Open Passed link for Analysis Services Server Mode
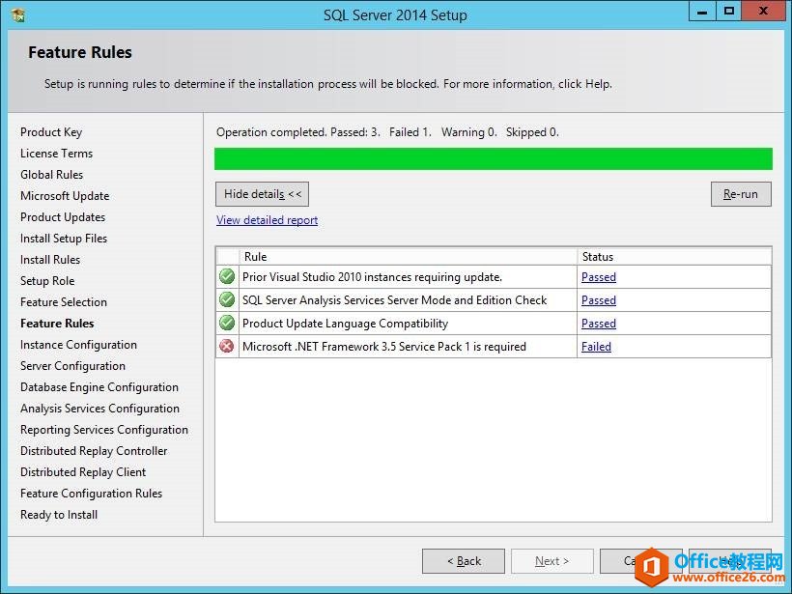Viewport: 792px width, 594px height. point(599,300)
